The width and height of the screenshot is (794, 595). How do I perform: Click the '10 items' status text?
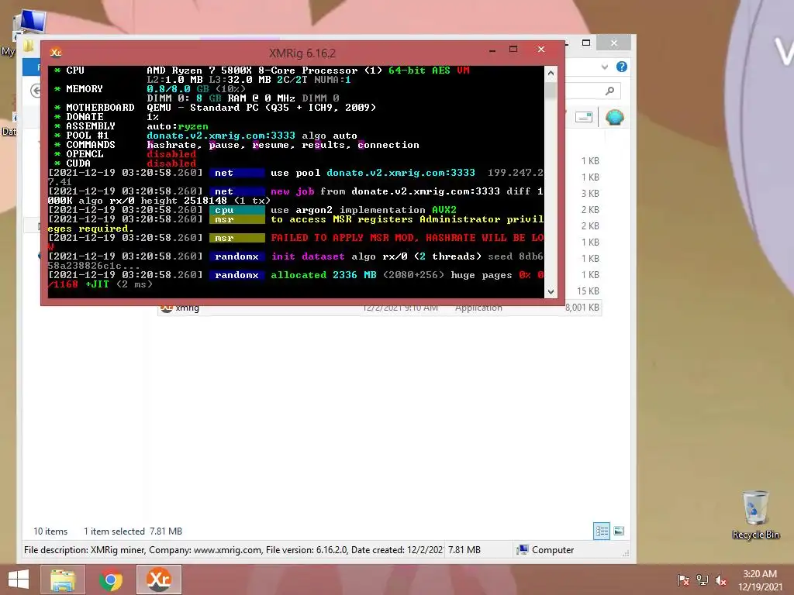[50, 531]
